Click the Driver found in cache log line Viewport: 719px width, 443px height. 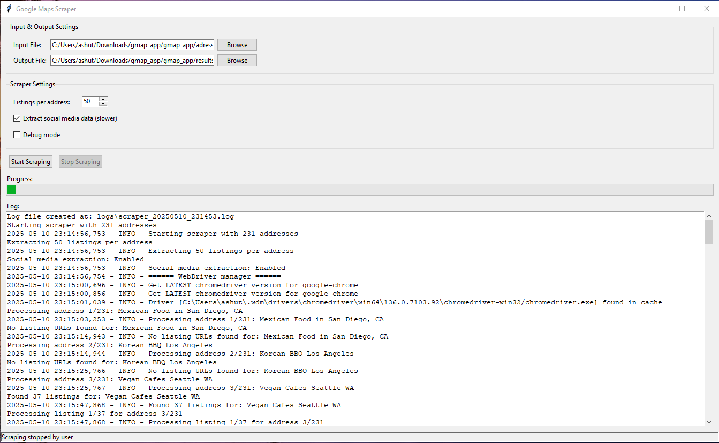335,302
